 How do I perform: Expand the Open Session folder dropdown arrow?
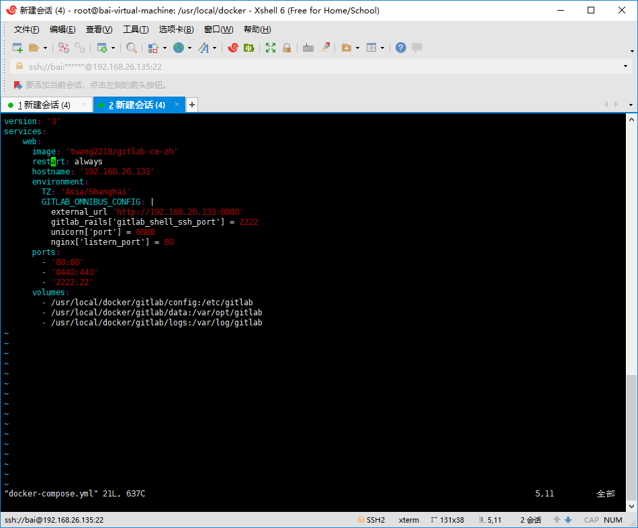coord(45,48)
